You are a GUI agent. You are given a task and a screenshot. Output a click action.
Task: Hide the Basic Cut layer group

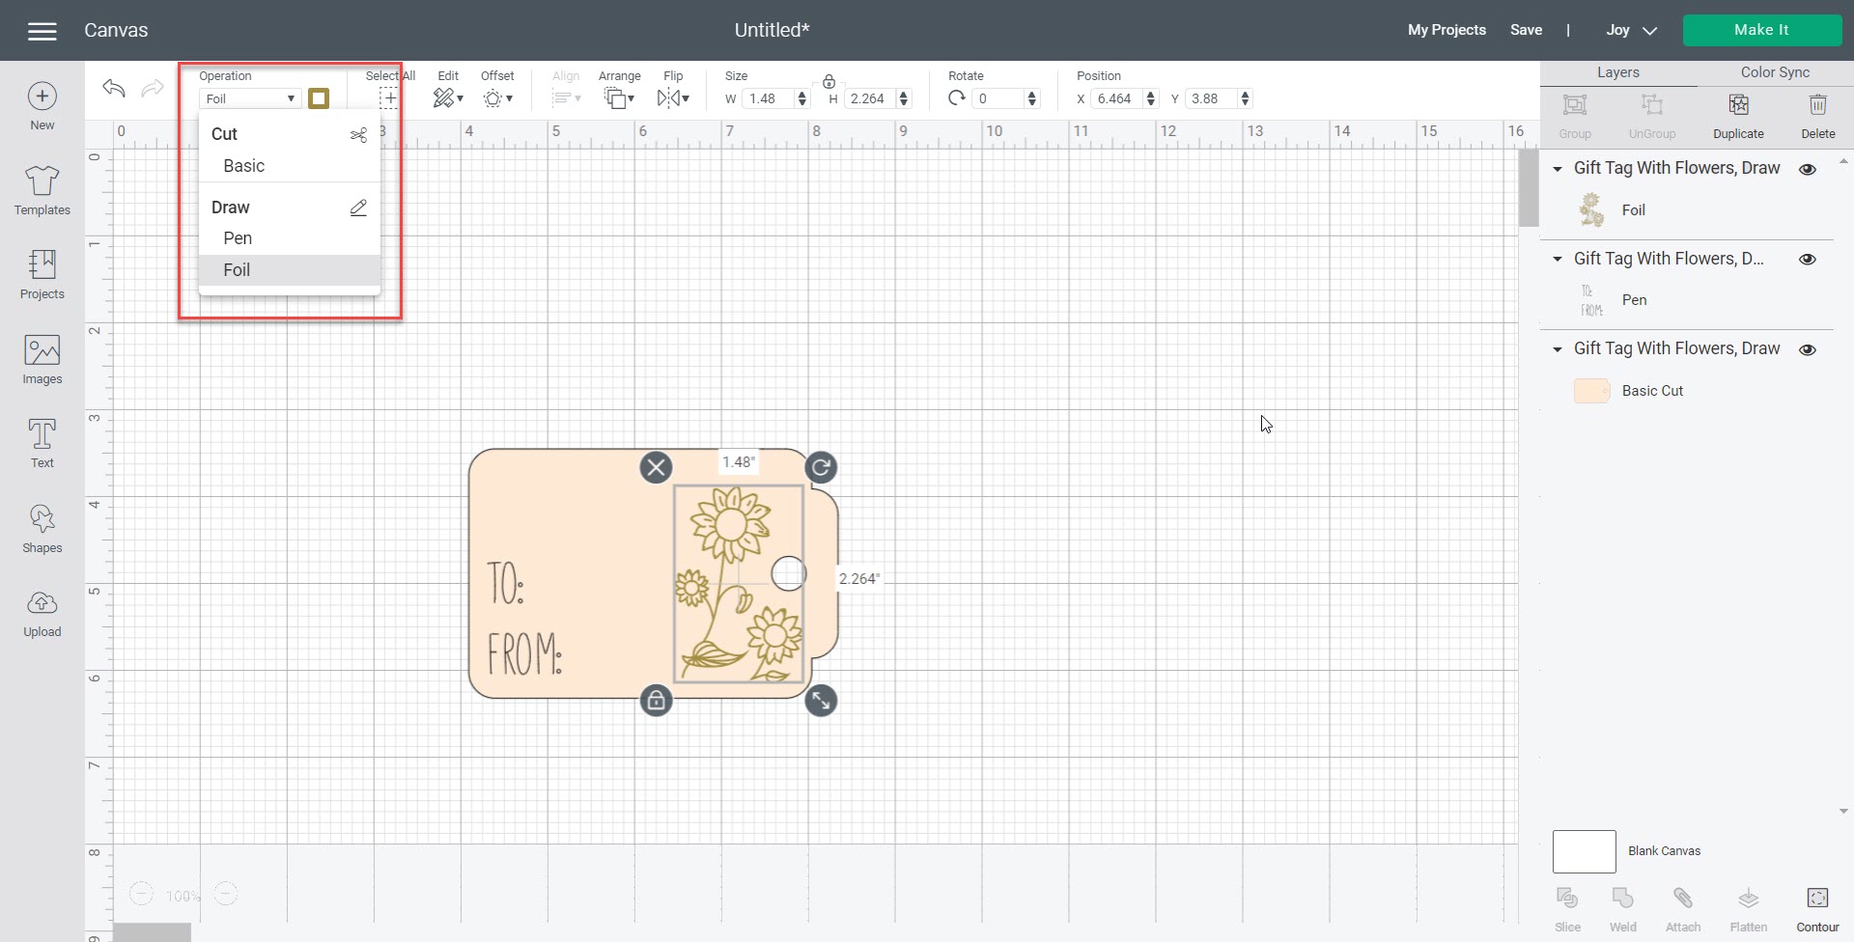(x=1807, y=349)
